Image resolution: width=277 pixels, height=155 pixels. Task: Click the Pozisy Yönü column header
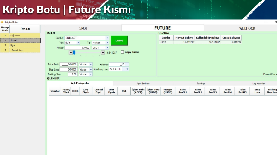66,91
